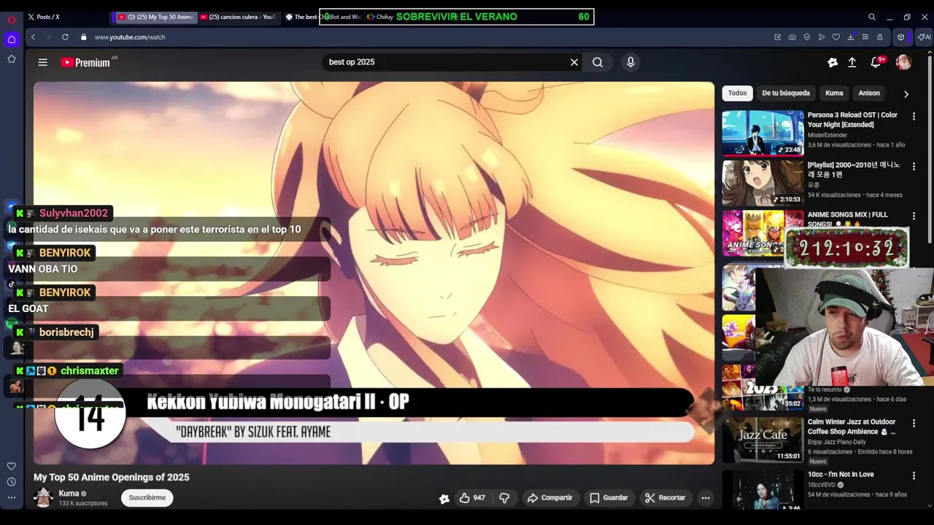Open Opera player triangle icon
The height and width of the screenshot is (525, 934).
click(x=822, y=37)
